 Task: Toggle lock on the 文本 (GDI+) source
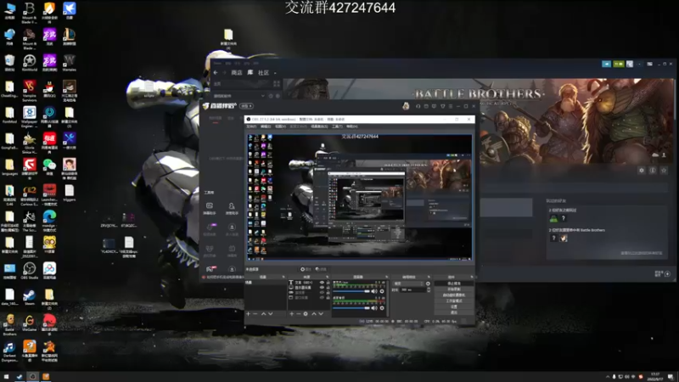click(328, 283)
